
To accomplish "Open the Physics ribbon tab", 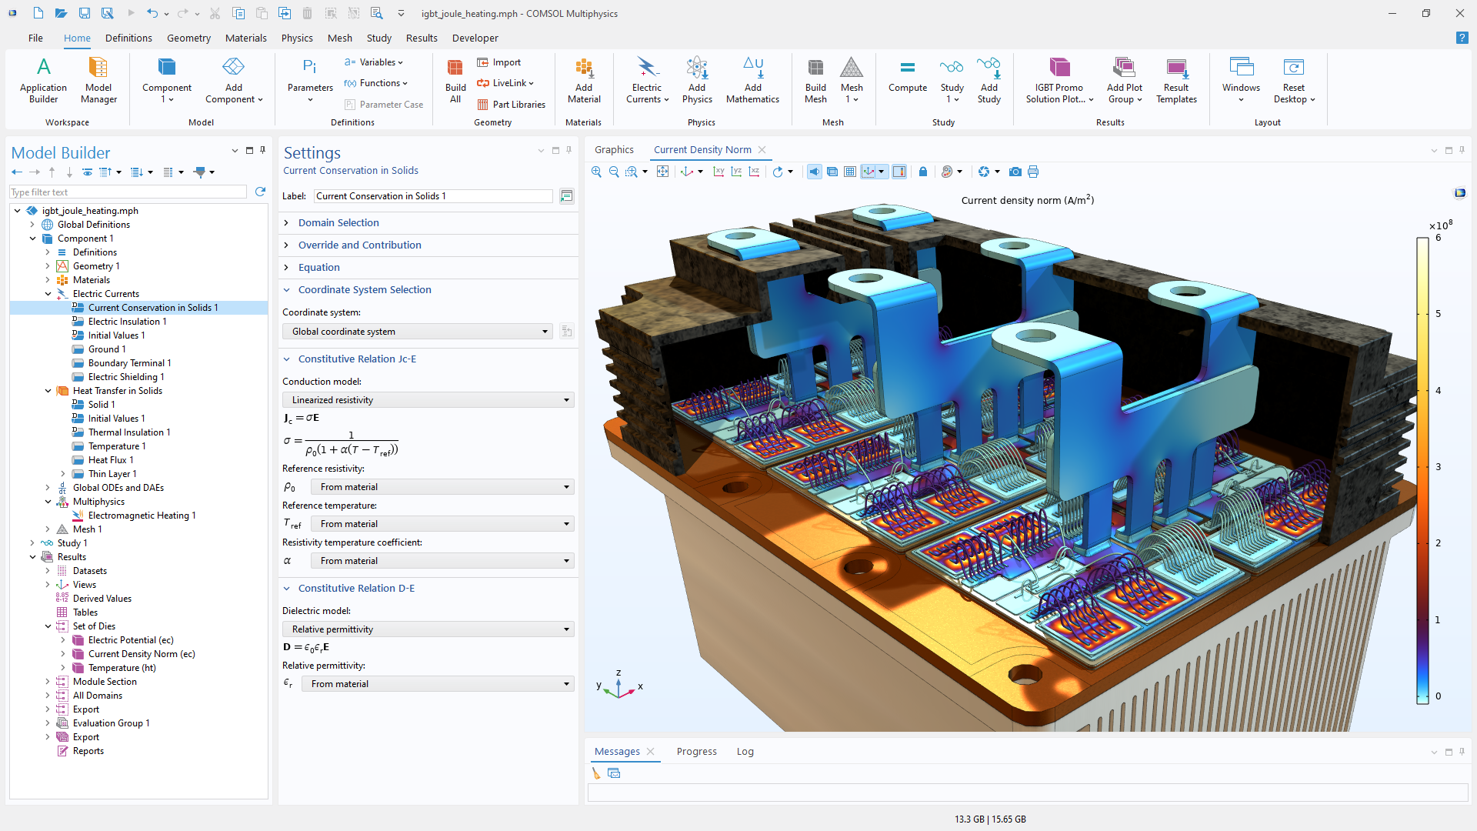I will pyautogui.click(x=297, y=38).
